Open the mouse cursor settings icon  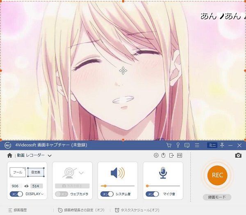point(163,155)
